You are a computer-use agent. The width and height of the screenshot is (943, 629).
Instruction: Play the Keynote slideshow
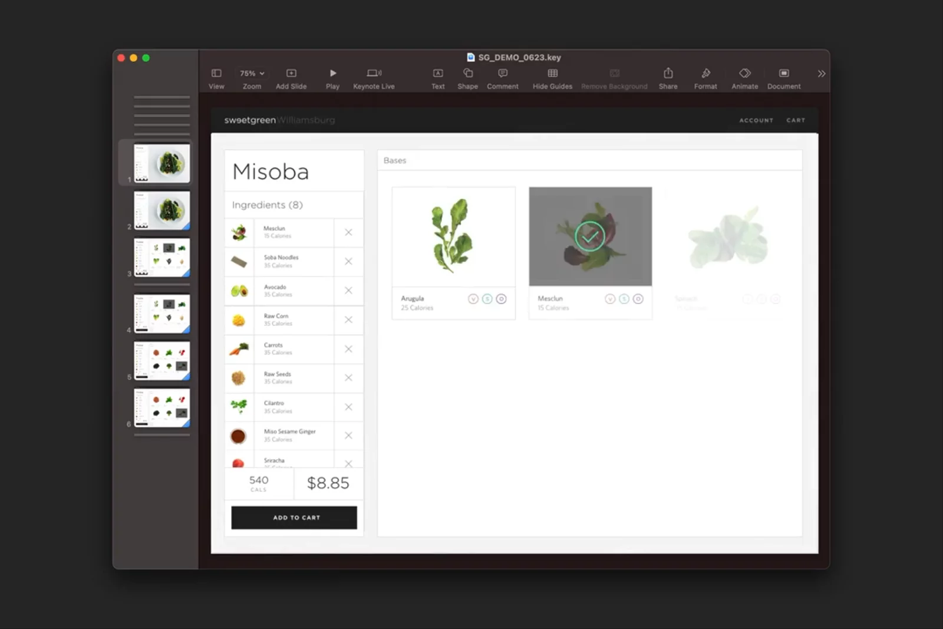tap(332, 78)
